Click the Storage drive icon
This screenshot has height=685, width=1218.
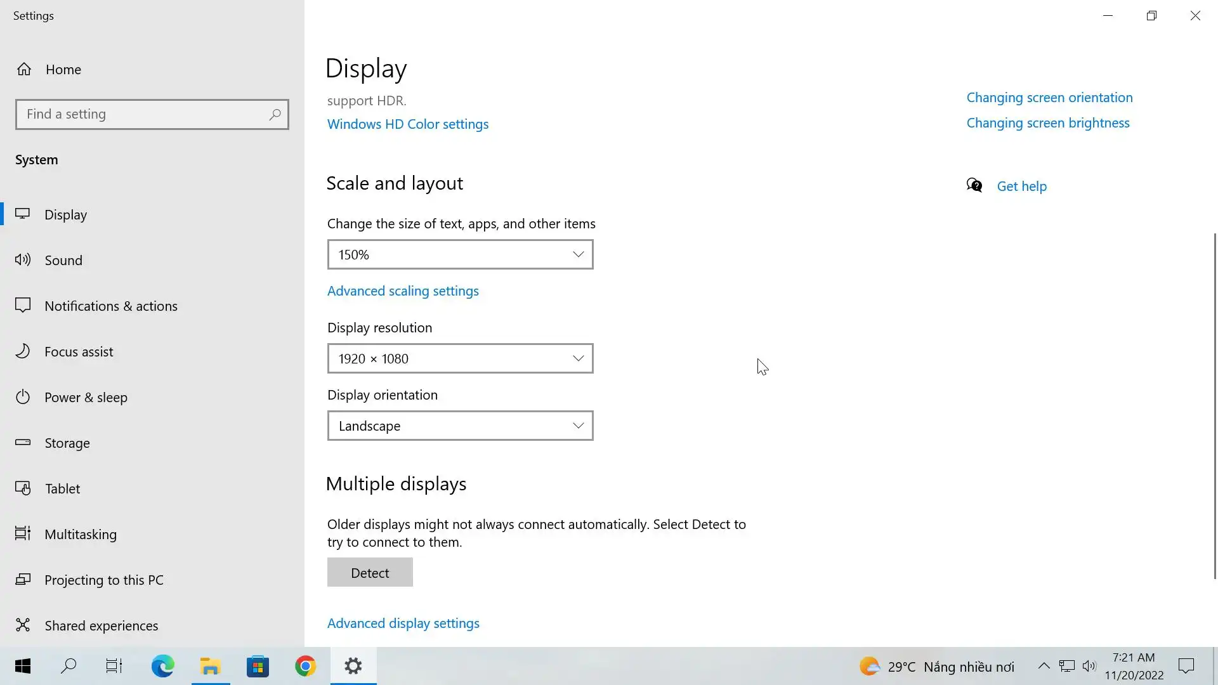23,442
